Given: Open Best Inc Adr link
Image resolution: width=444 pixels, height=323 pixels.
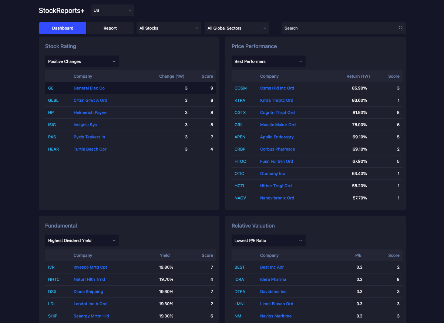Looking at the screenshot, I should 272,267.
